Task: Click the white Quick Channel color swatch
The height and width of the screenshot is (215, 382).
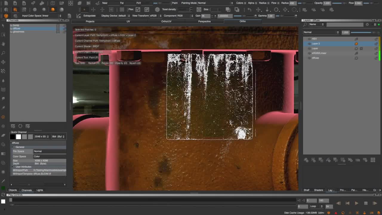Action: coord(19,137)
